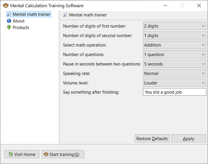This screenshot has height=164, width=208.
Task: Click the Restore Defaults button
Action: click(x=152, y=139)
